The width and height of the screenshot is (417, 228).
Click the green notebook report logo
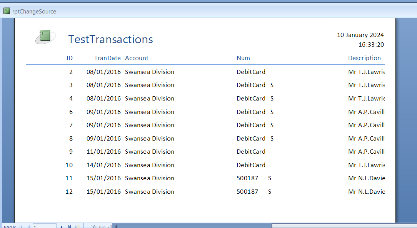[45, 37]
